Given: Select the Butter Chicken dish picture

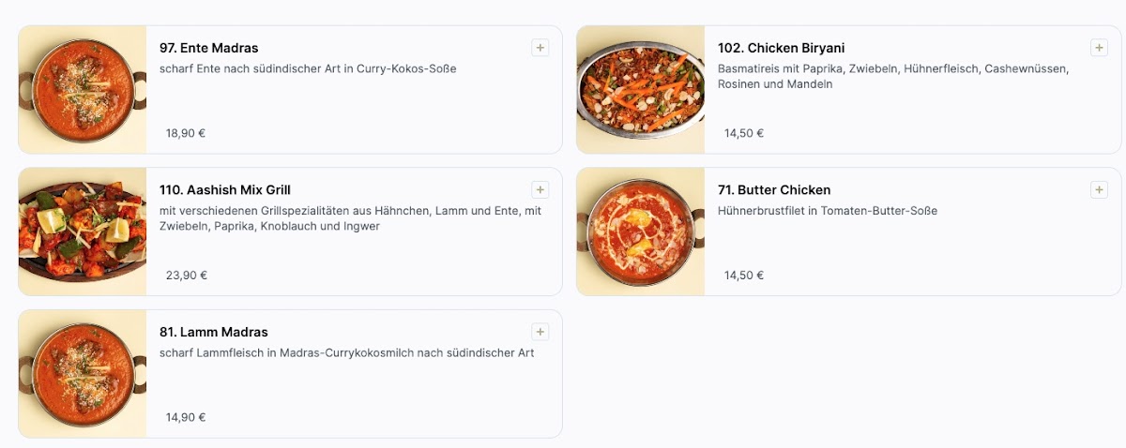Looking at the screenshot, I should [641, 231].
